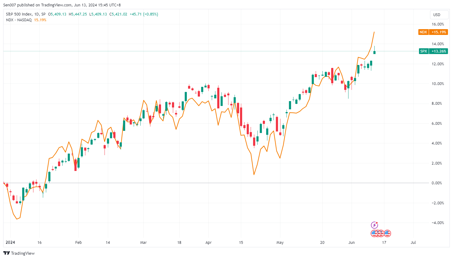Click the Jul label on time axis
Viewport: 453px width, 259px height.
[413, 243]
